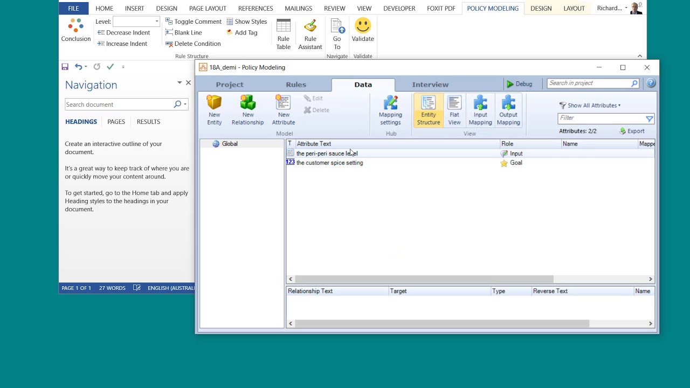Save the Word document

[65, 67]
